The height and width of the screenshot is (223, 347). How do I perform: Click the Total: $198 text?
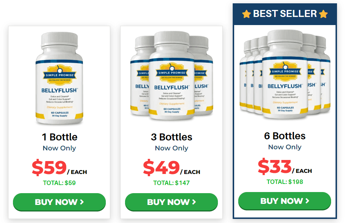pos(285,182)
